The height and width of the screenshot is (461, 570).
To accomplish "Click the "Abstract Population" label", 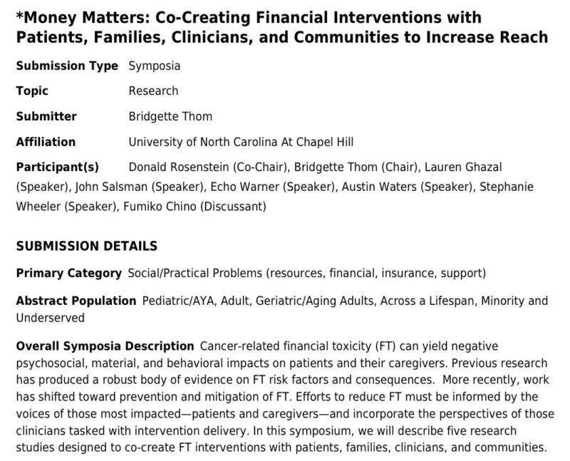I will [76, 300].
